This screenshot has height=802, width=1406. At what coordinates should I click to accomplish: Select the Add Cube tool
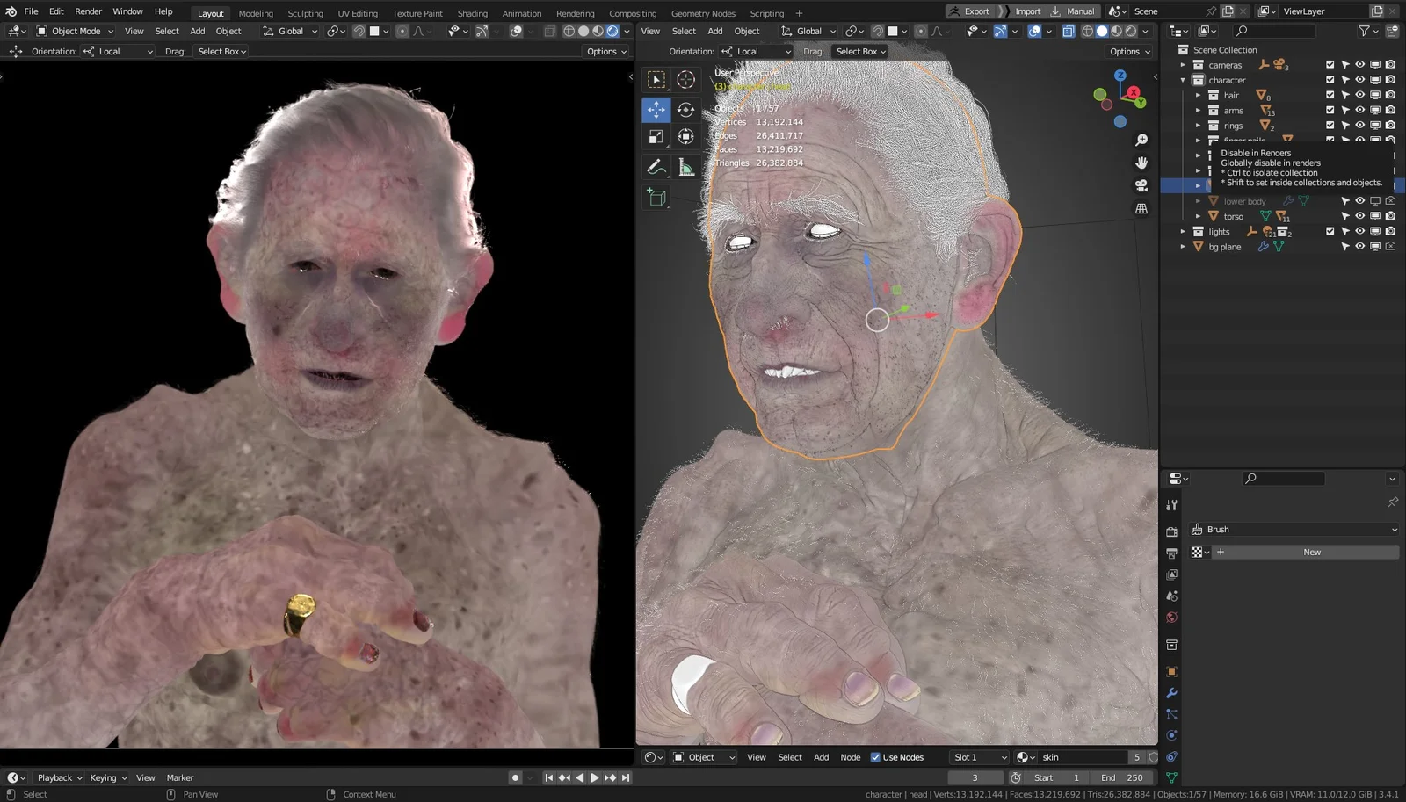[x=656, y=197]
